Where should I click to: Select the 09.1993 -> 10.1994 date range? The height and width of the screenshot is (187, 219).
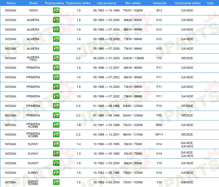[106, 10]
